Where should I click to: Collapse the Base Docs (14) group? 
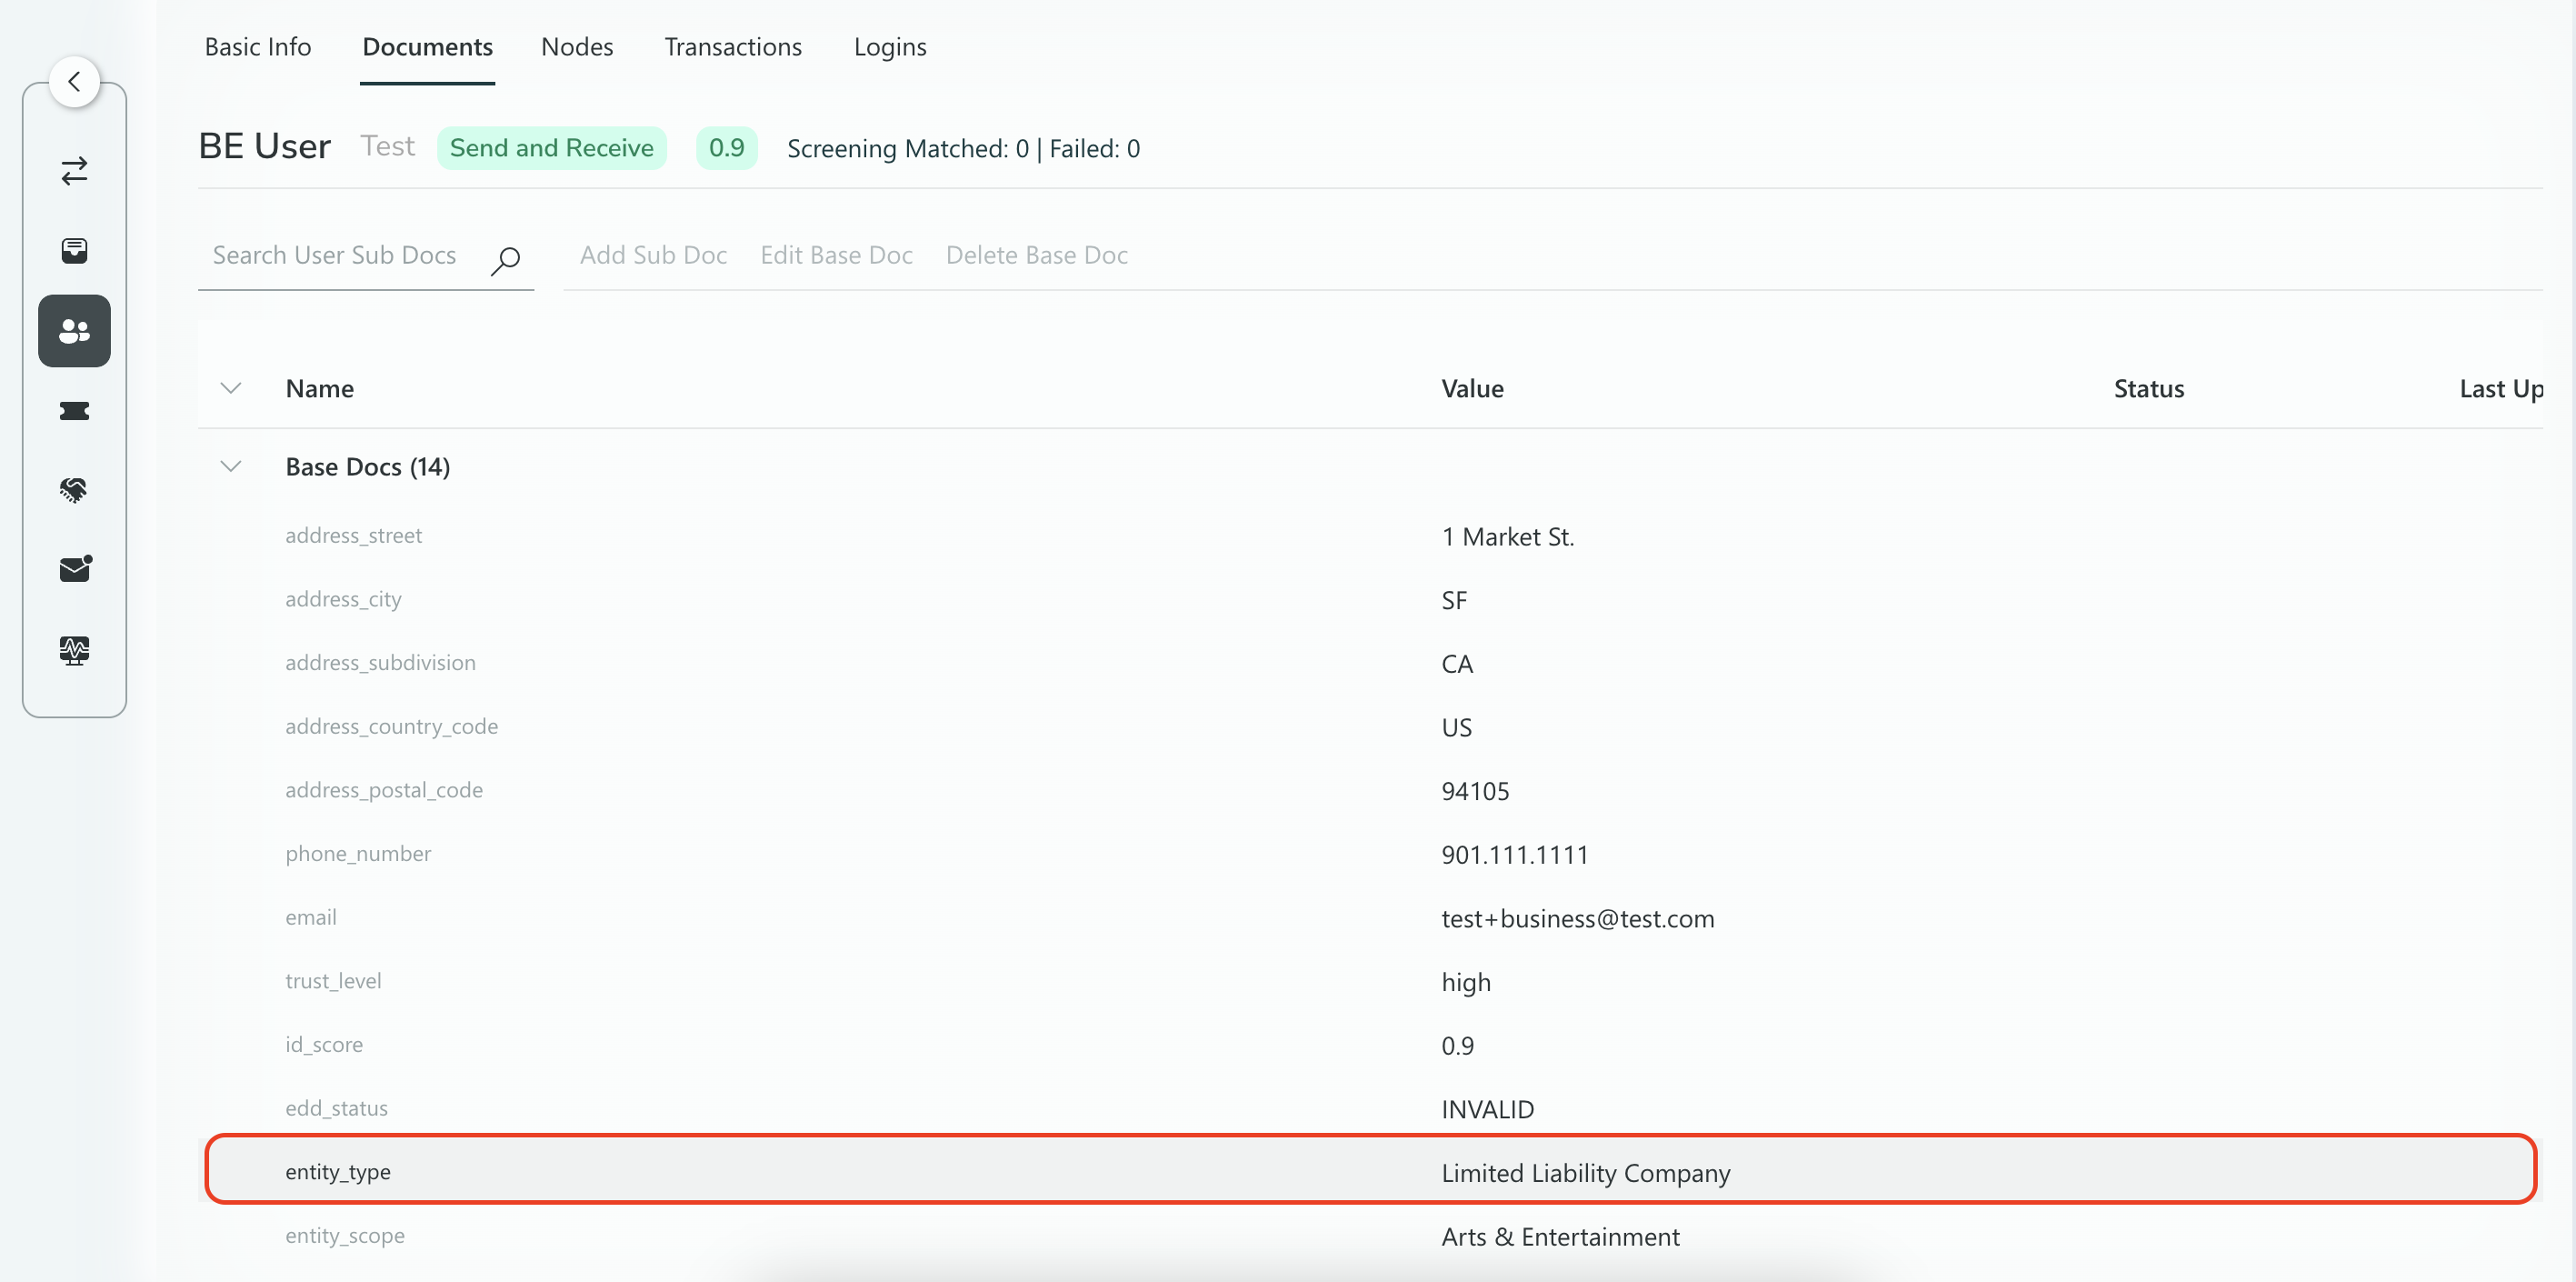click(x=231, y=466)
